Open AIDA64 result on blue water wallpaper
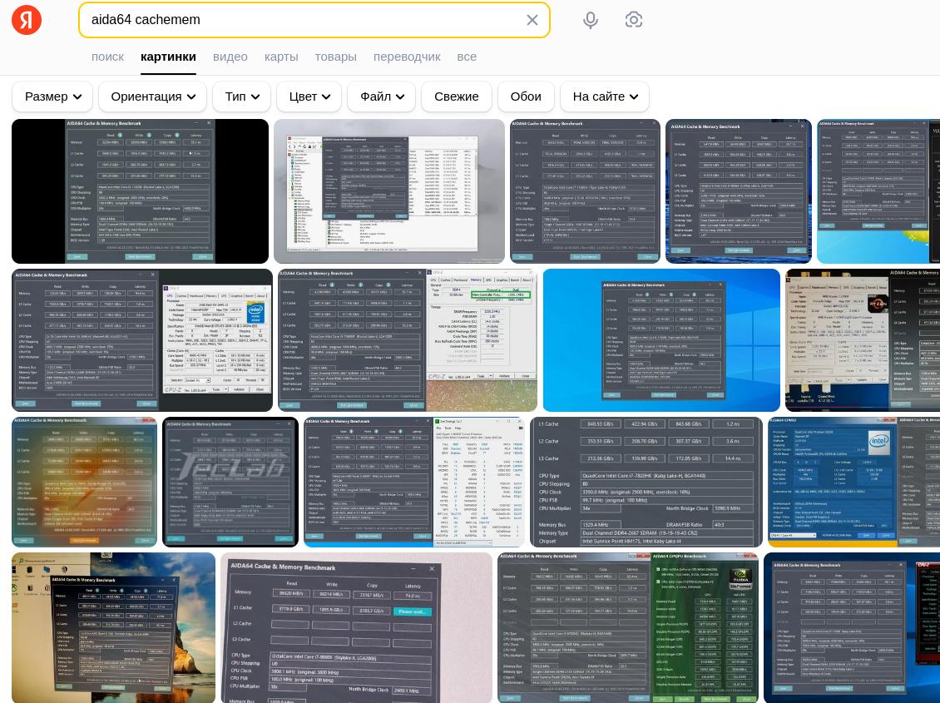This screenshot has width=940, height=703. click(x=739, y=191)
